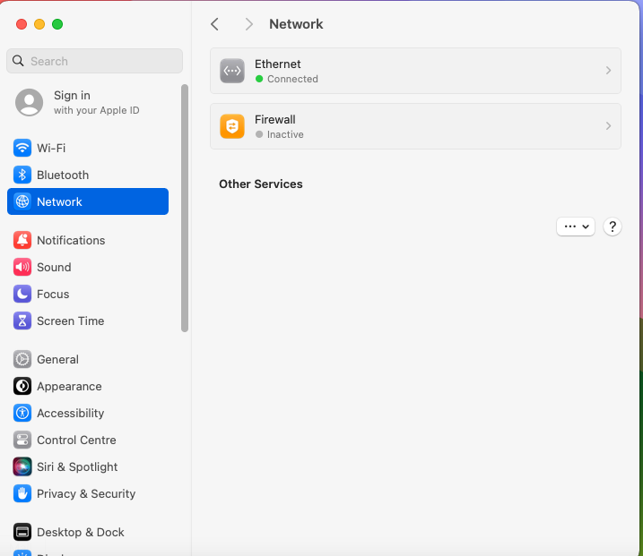Open Notifications via its bell icon
This screenshot has height=556, width=643.
(22, 240)
